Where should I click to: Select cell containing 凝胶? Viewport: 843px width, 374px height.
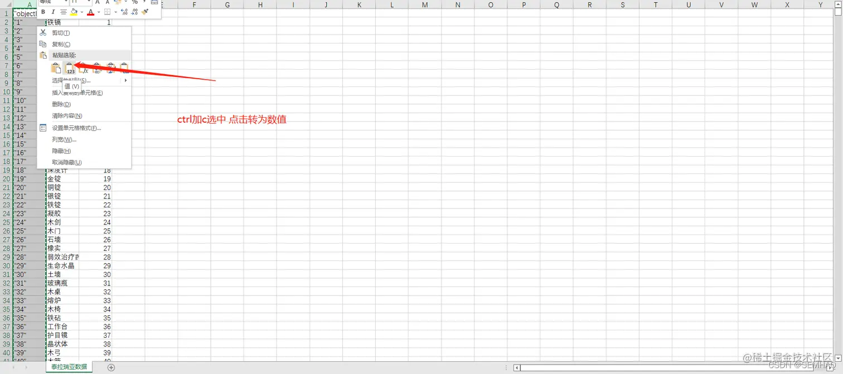[x=62, y=213]
